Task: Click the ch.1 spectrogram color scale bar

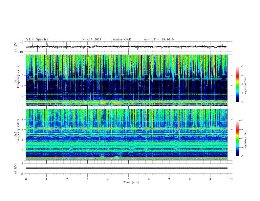Action: click(237, 84)
